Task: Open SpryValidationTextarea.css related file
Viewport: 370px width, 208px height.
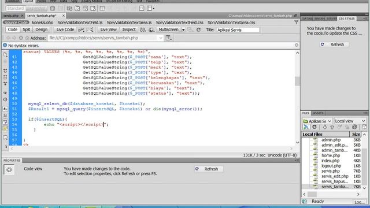Action: 231,23
